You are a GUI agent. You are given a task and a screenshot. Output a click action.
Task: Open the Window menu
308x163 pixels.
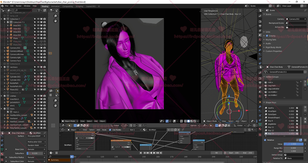(x=27, y=6)
